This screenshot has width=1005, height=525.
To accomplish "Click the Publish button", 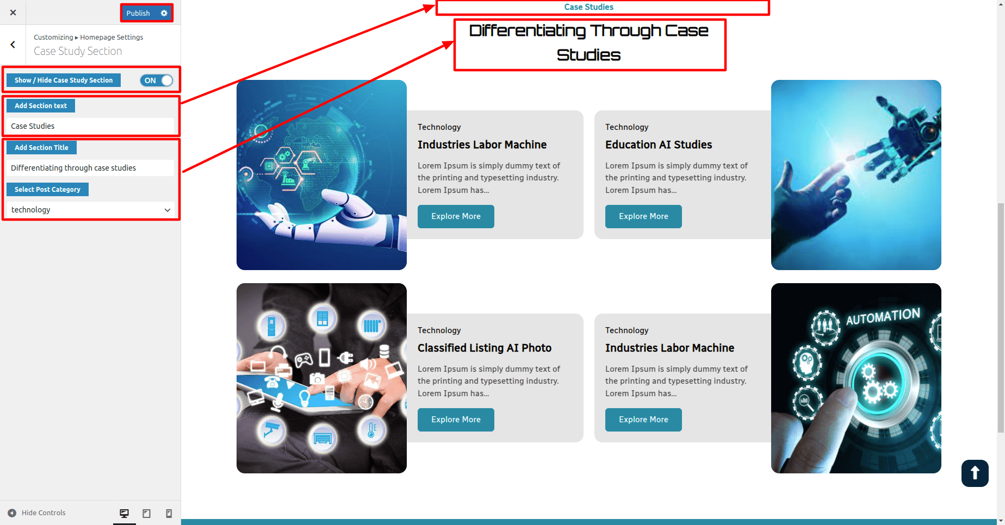I will coord(138,13).
